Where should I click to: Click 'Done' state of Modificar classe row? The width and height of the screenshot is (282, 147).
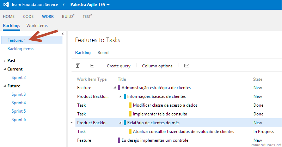258,105
